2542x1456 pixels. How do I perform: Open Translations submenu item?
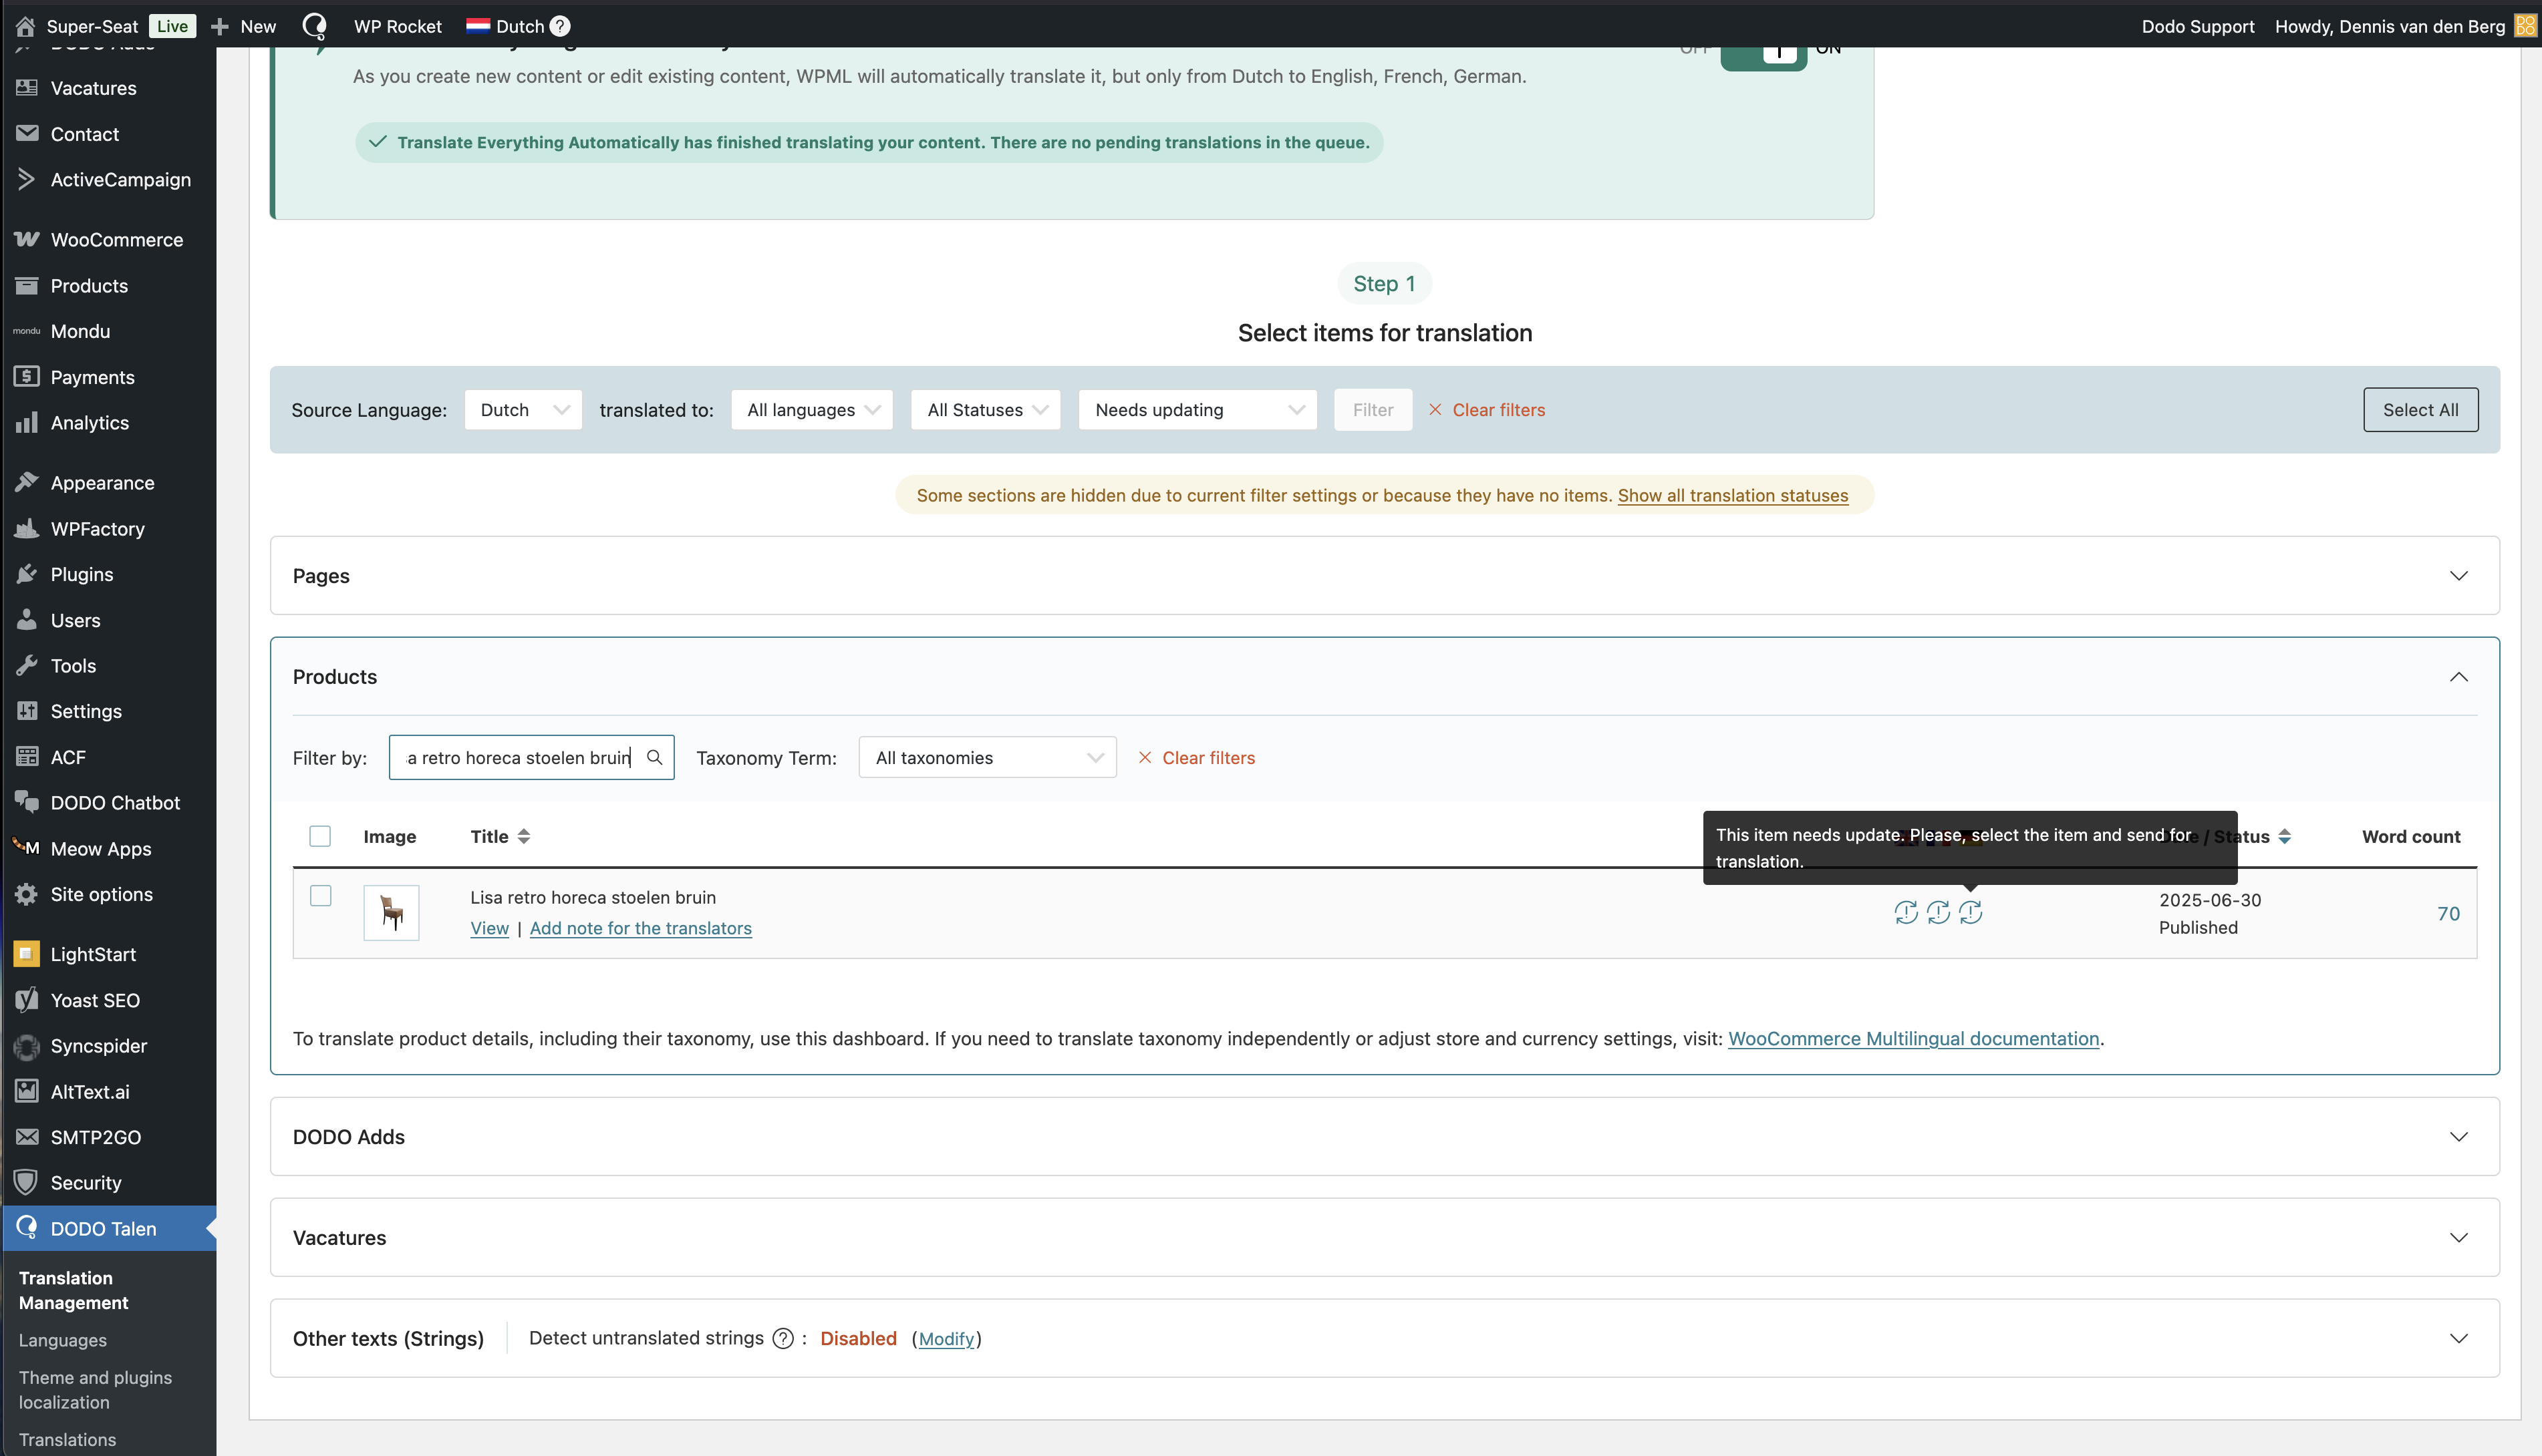coord(67,1440)
